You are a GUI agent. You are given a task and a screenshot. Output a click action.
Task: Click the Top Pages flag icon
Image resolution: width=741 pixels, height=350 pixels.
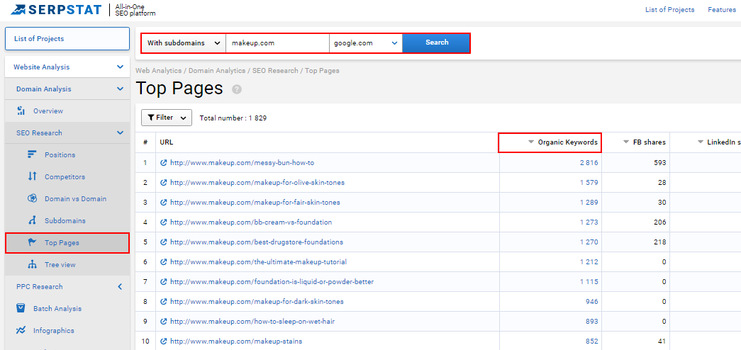(32, 243)
